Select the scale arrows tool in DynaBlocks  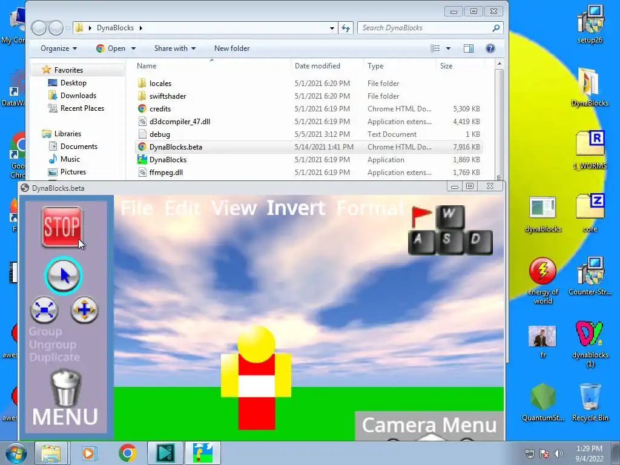[x=44, y=309]
